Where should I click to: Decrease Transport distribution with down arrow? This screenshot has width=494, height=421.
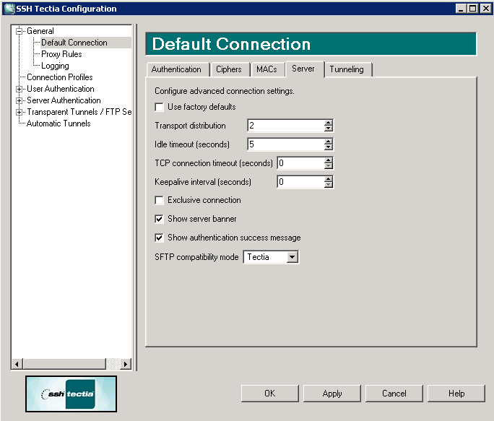[329, 129]
